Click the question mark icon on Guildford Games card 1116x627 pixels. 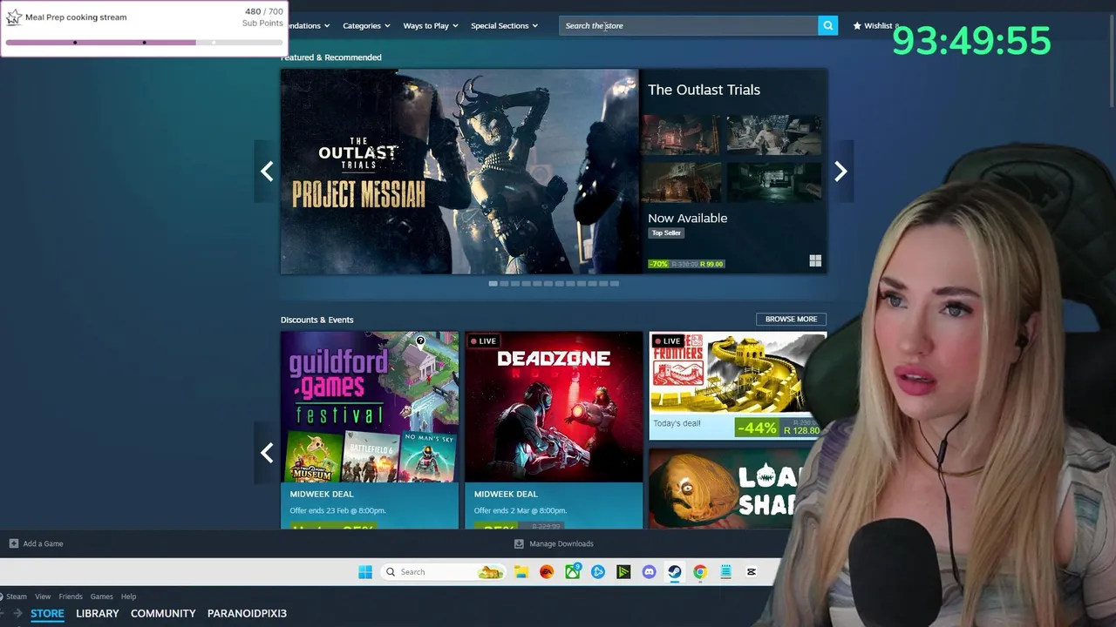click(x=420, y=340)
